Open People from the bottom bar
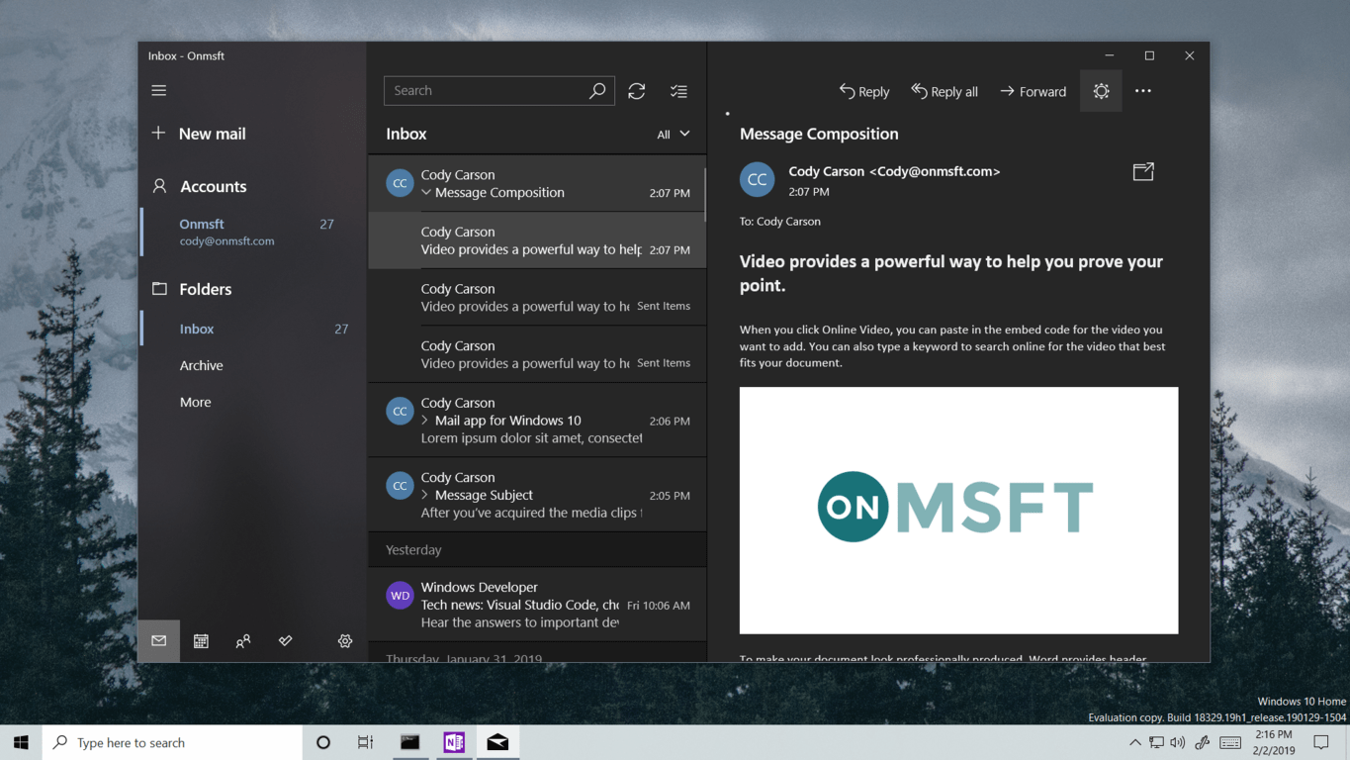1350x760 pixels. (243, 641)
